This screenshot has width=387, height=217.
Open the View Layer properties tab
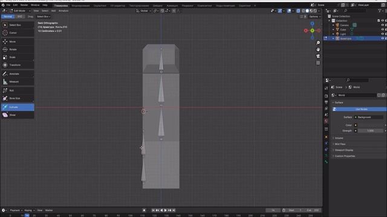coord(327,108)
